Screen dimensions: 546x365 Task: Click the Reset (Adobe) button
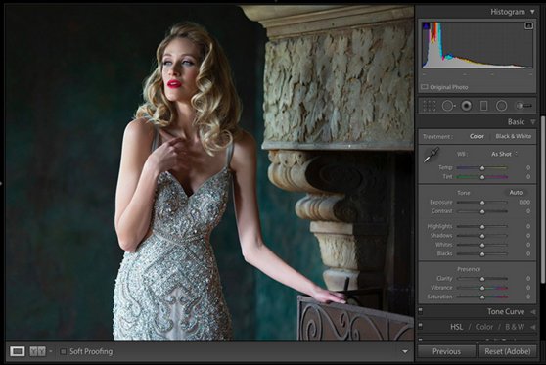(508, 351)
